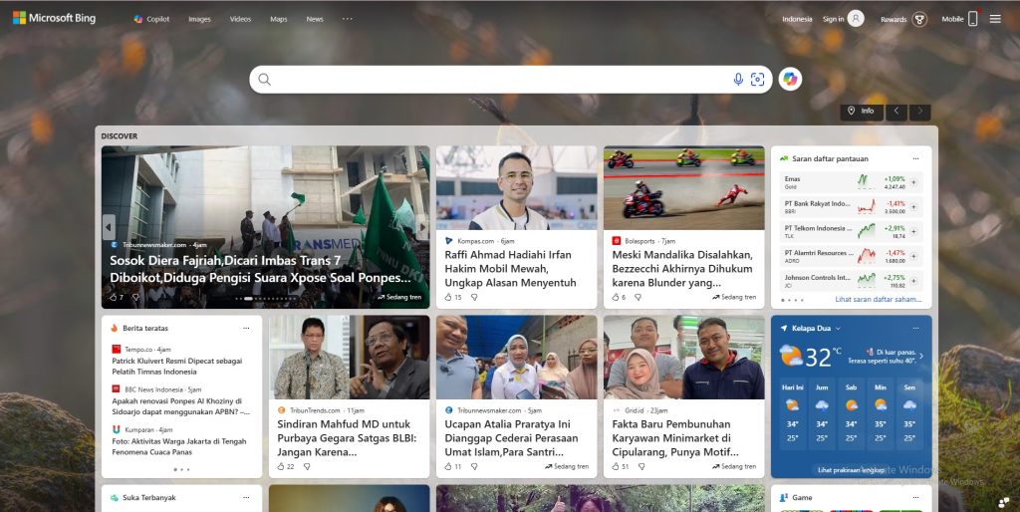This screenshot has height=512, width=1020.
Task: Click the Mobile phone icon
Action: 972,19
